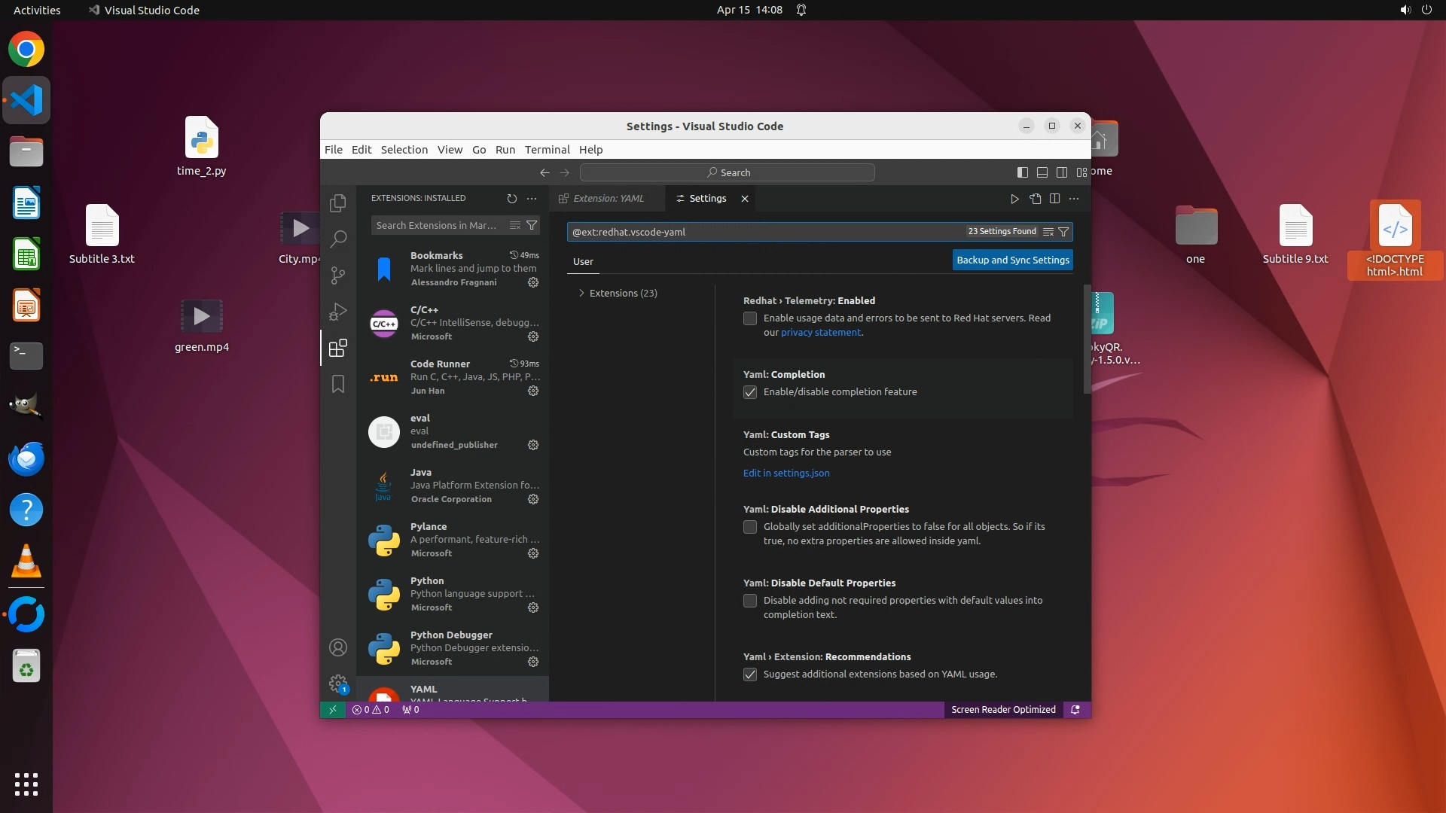This screenshot has width=1446, height=813.
Task: Click Edit in settings.json link
Action: pos(786,473)
